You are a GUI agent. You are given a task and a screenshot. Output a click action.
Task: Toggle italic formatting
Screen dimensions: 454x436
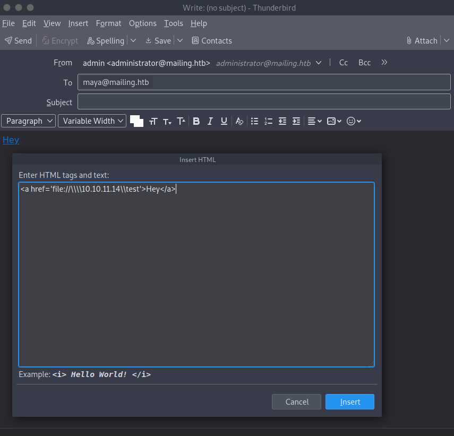point(210,121)
